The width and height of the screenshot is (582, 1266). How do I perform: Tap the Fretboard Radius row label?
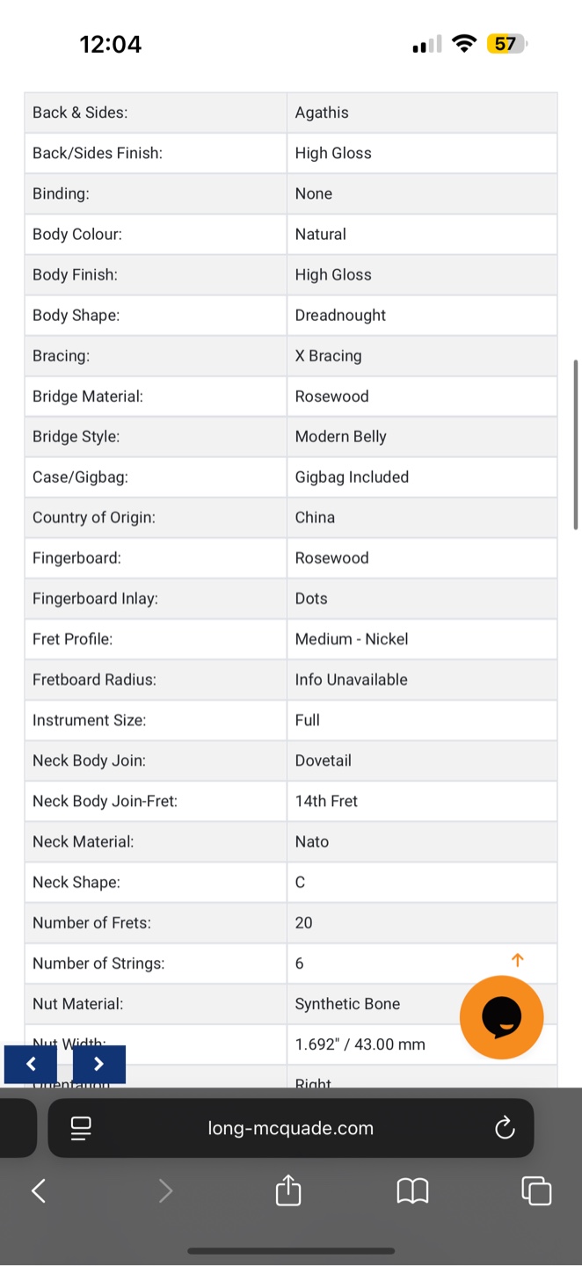pos(94,680)
